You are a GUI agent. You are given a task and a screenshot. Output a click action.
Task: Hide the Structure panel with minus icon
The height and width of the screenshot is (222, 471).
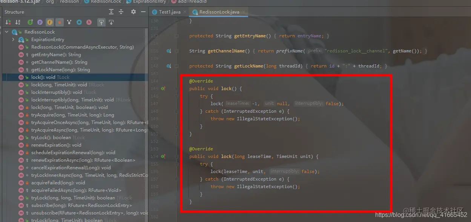tap(143, 12)
